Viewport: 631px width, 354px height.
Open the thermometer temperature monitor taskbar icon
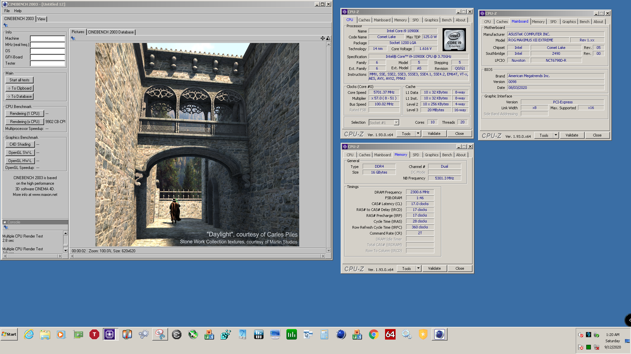click(127, 334)
